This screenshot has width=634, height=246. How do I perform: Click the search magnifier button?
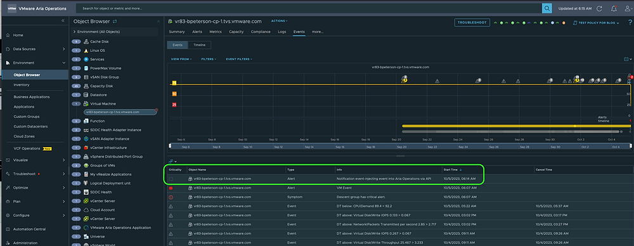547,8
